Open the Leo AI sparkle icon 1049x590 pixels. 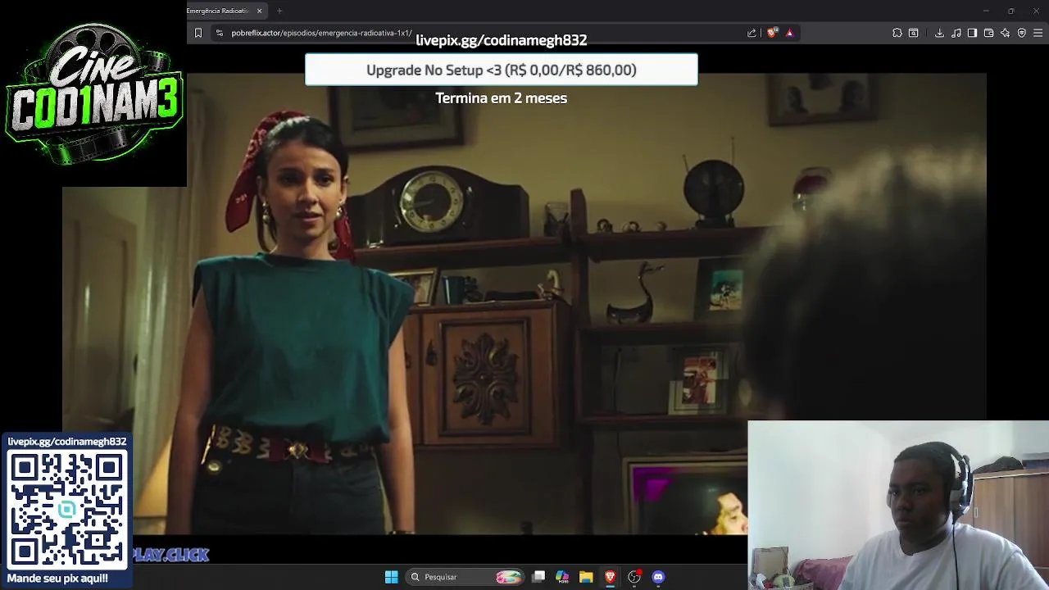(1005, 33)
